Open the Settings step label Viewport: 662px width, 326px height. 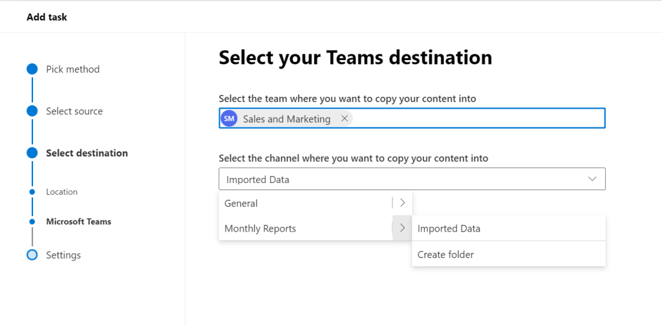[63, 255]
